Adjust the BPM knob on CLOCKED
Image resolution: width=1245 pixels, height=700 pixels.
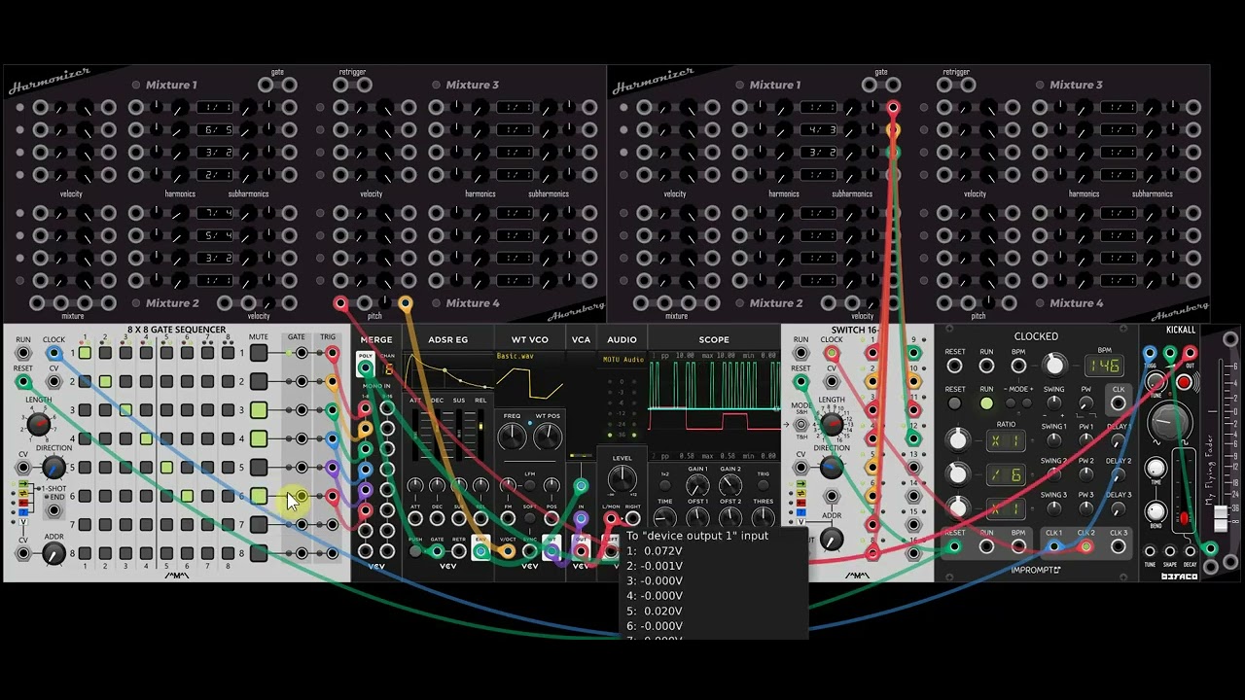[1054, 366]
